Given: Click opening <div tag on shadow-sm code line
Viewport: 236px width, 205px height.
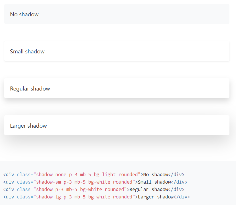Looking at the screenshot, I should (x=9, y=182).
